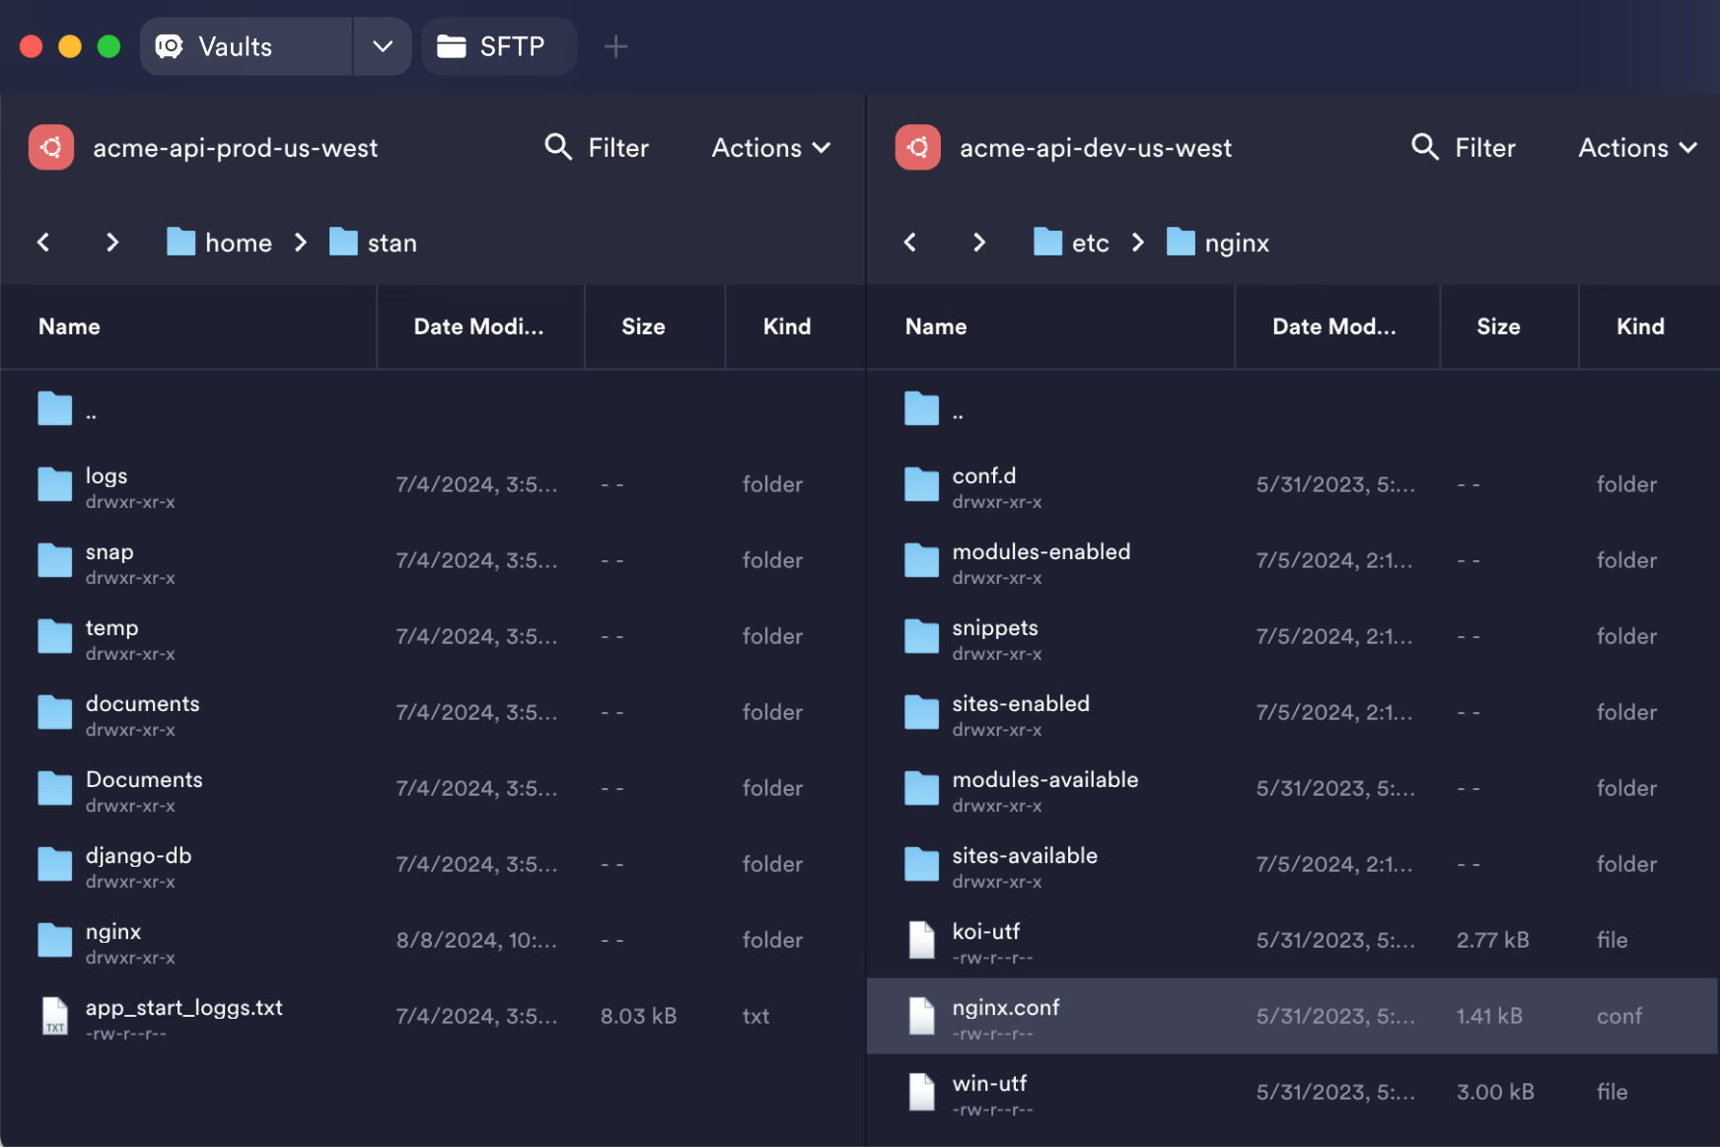
Task: Sort right pane by Size column
Action: (1498, 326)
